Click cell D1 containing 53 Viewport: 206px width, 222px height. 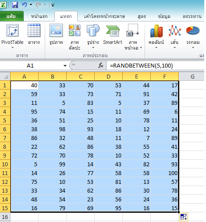(109, 85)
